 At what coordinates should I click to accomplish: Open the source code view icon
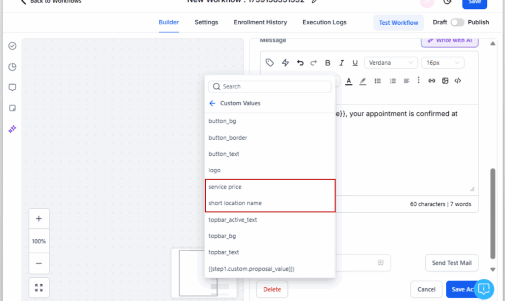click(458, 81)
